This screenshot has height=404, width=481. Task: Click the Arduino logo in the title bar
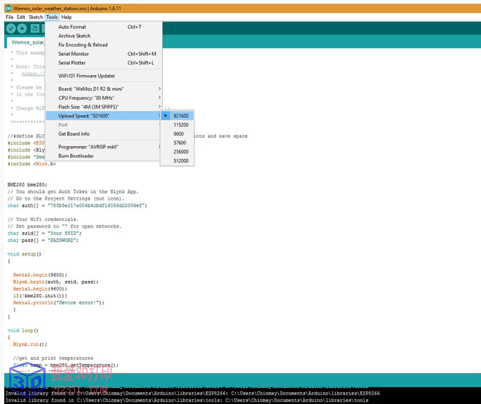8,8
